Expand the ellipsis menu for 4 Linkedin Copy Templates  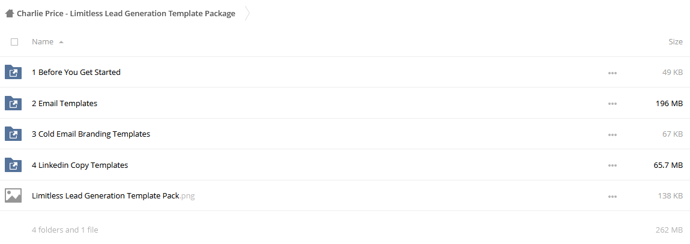(612, 165)
